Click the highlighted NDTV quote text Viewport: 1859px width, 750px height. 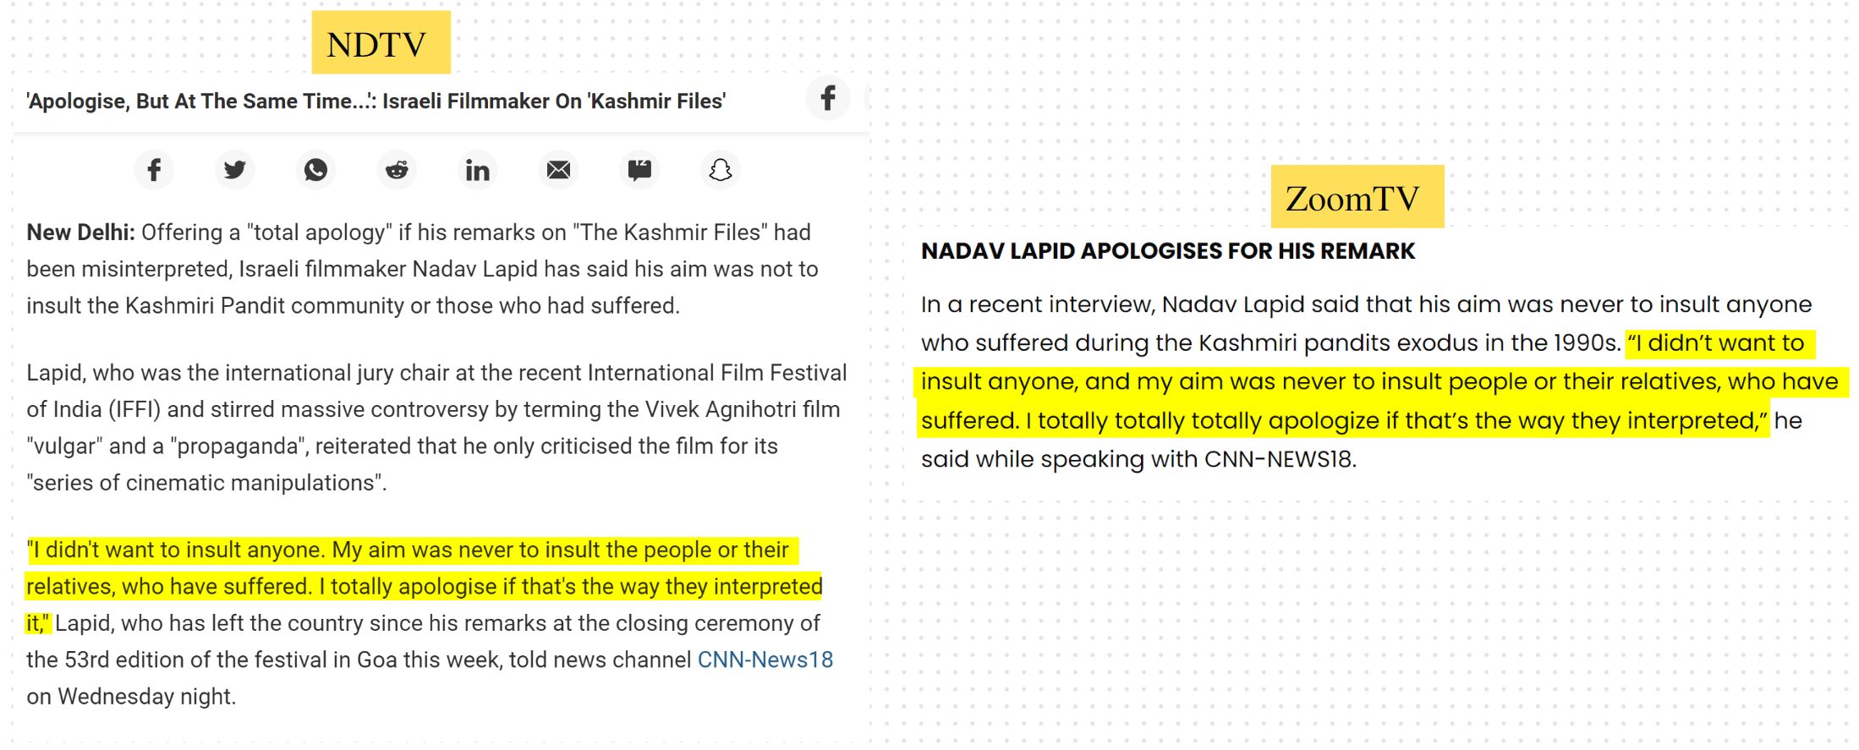pos(424,586)
